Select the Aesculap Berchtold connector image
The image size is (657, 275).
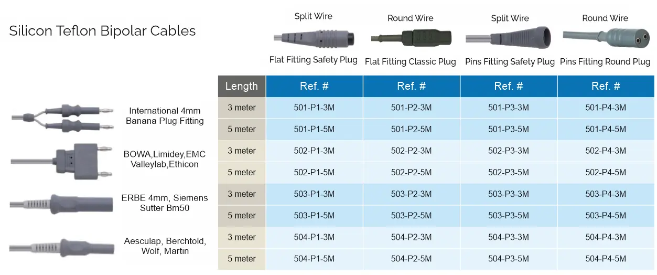click(x=63, y=246)
